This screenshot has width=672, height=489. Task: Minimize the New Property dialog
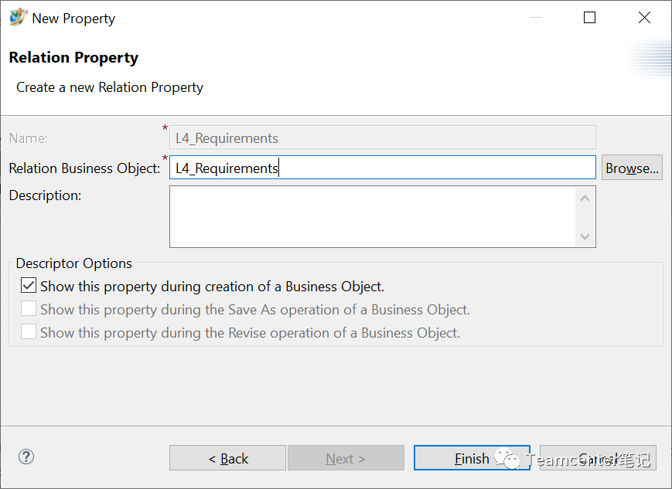coord(534,18)
